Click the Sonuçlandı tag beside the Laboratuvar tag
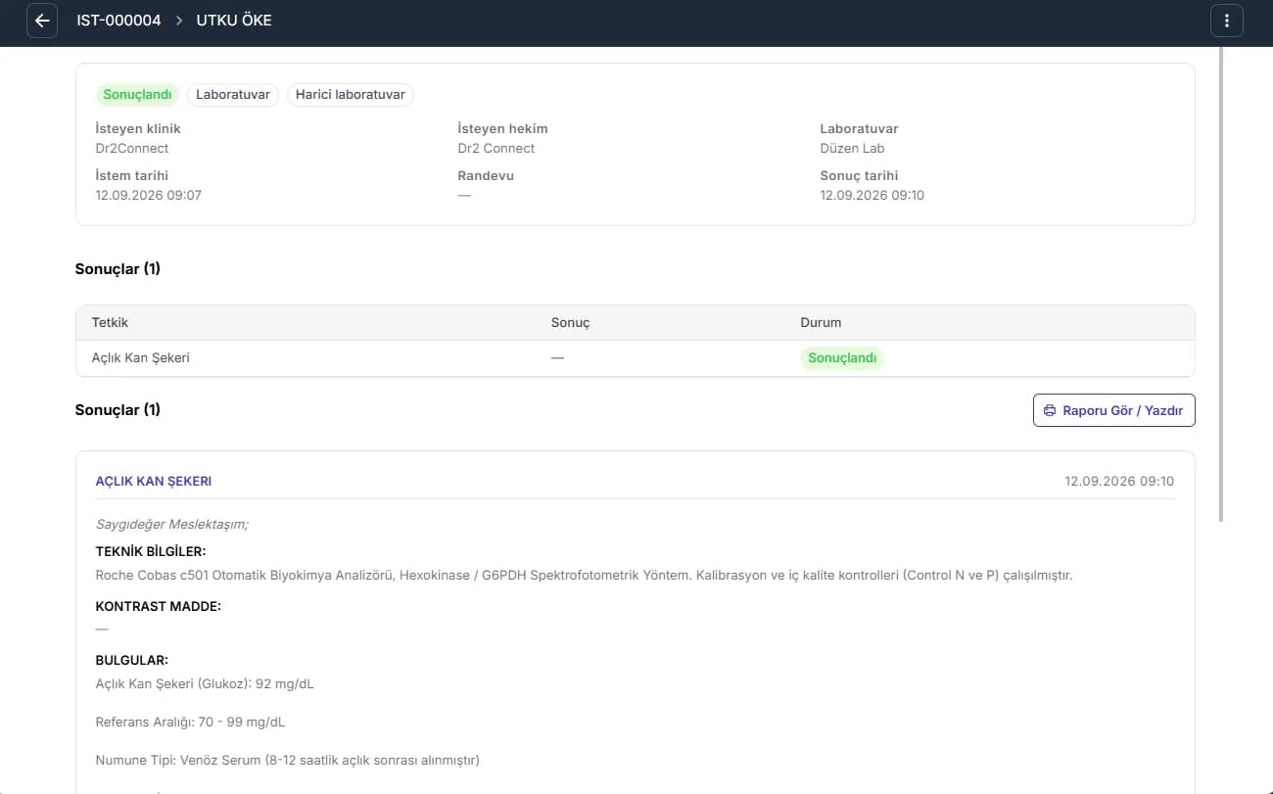The image size is (1273, 794). [138, 95]
